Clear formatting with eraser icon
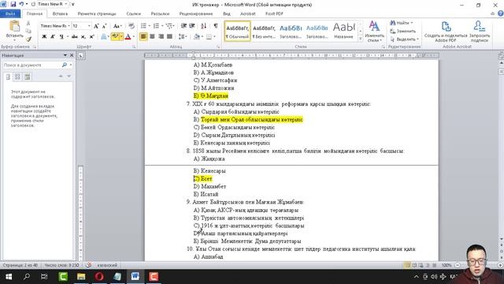The image size is (504, 284). point(132,26)
